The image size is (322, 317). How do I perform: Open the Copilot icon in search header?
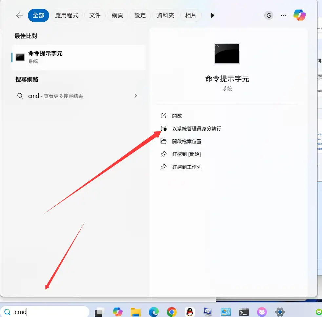pos(299,15)
